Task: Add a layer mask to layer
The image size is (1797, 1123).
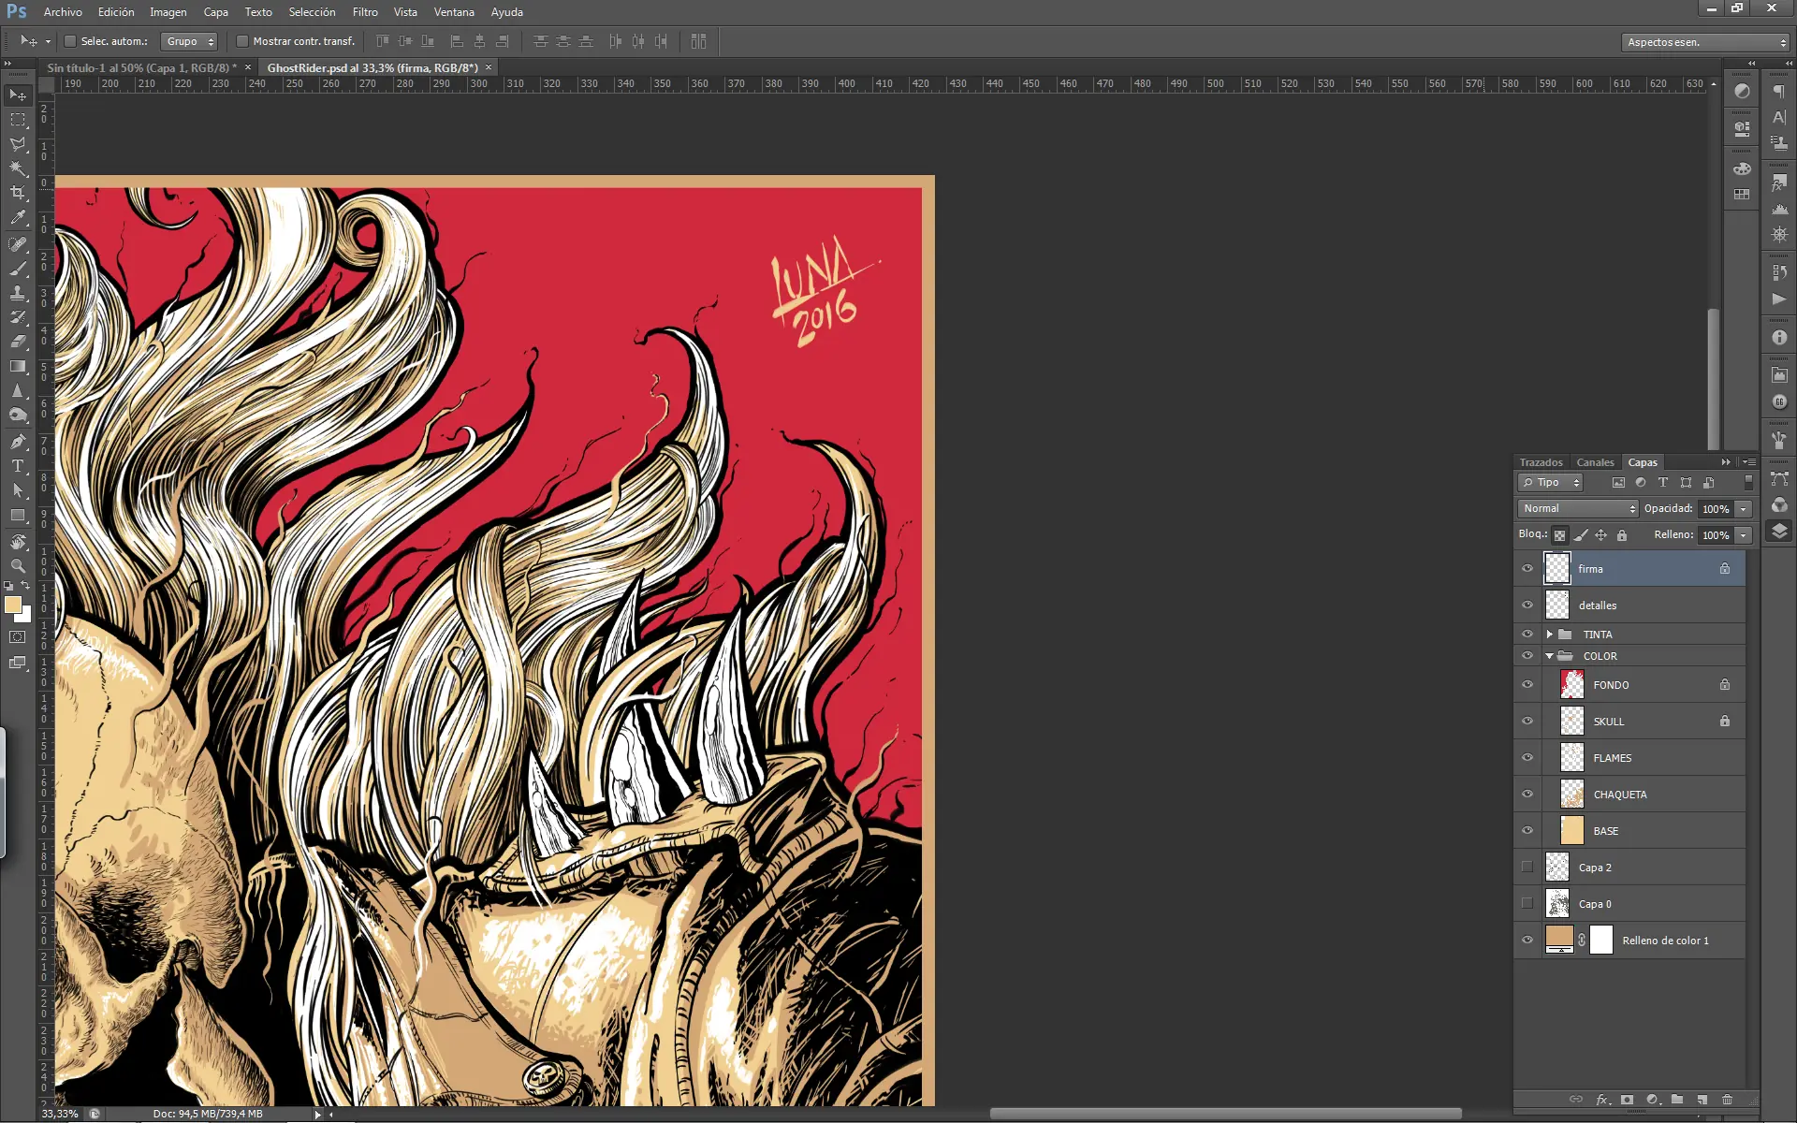Action: coord(1627,1100)
